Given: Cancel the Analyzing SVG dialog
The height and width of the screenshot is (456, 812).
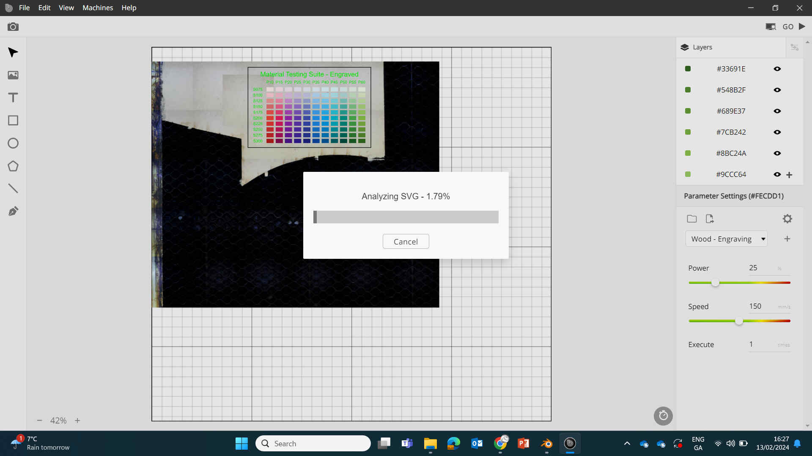Looking at the screenshot, I should tap(406, 242).
